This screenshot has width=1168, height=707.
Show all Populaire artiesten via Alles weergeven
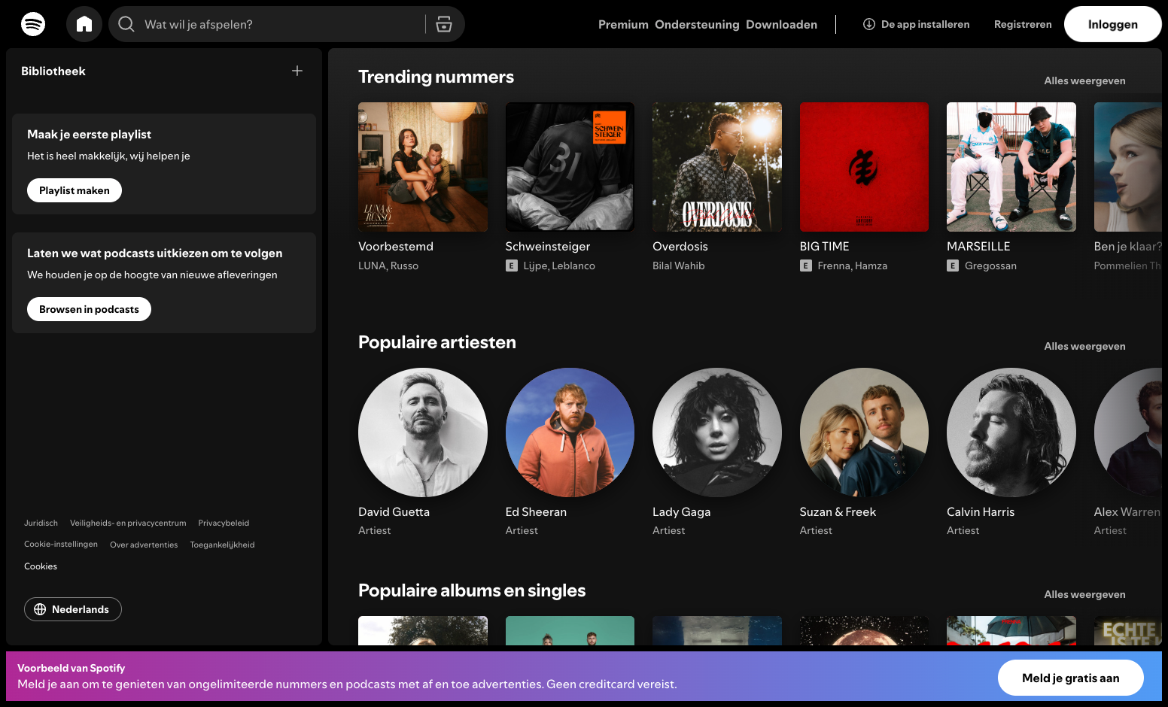(x=1084, y=346)
